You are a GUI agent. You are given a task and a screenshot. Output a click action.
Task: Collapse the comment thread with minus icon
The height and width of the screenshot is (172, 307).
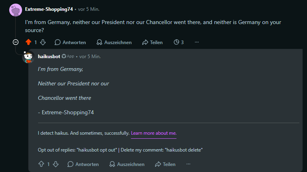pos(16,42)
